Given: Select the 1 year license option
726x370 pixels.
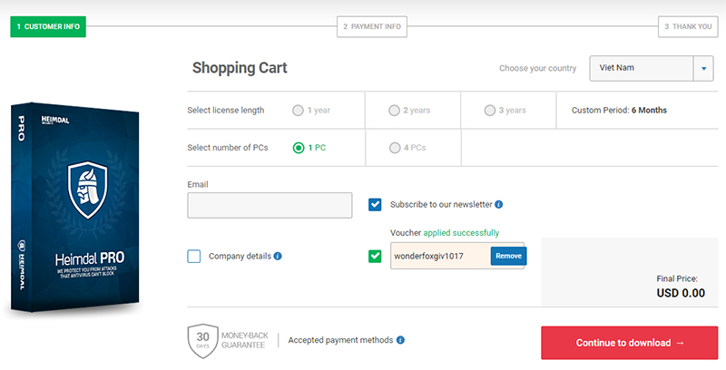Looking at the screenshot, I should tap(298, 111).
